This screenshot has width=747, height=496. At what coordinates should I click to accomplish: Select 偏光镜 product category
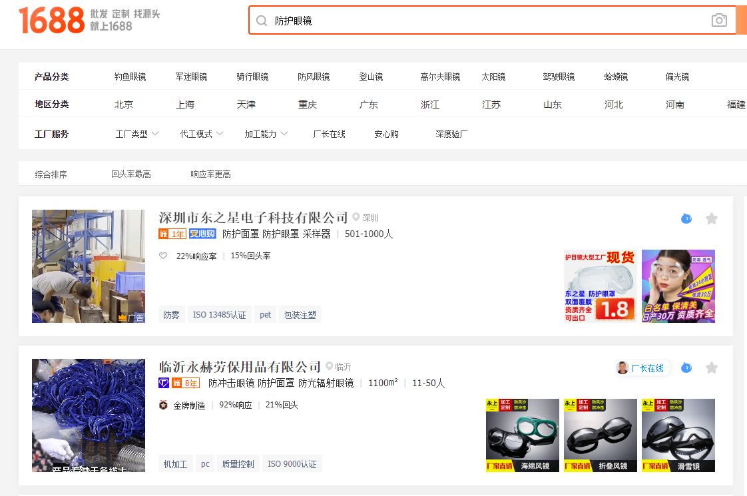(678, 77)
